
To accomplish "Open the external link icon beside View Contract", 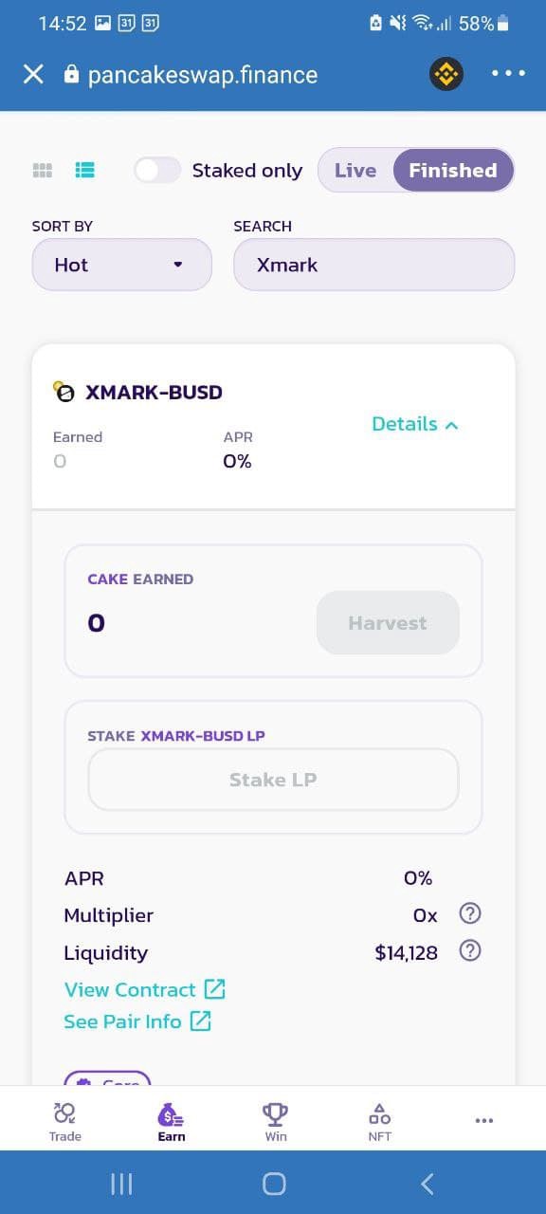I will click(215, 989).
